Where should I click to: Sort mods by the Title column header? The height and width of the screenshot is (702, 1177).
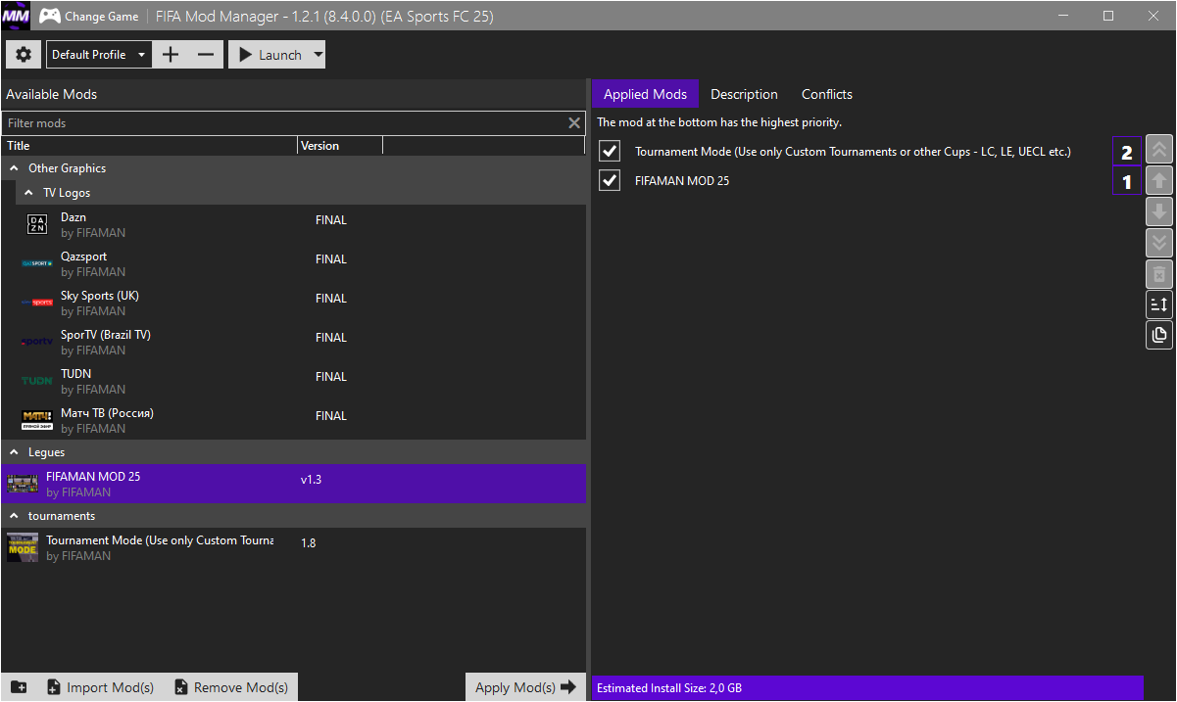(150, 146)
